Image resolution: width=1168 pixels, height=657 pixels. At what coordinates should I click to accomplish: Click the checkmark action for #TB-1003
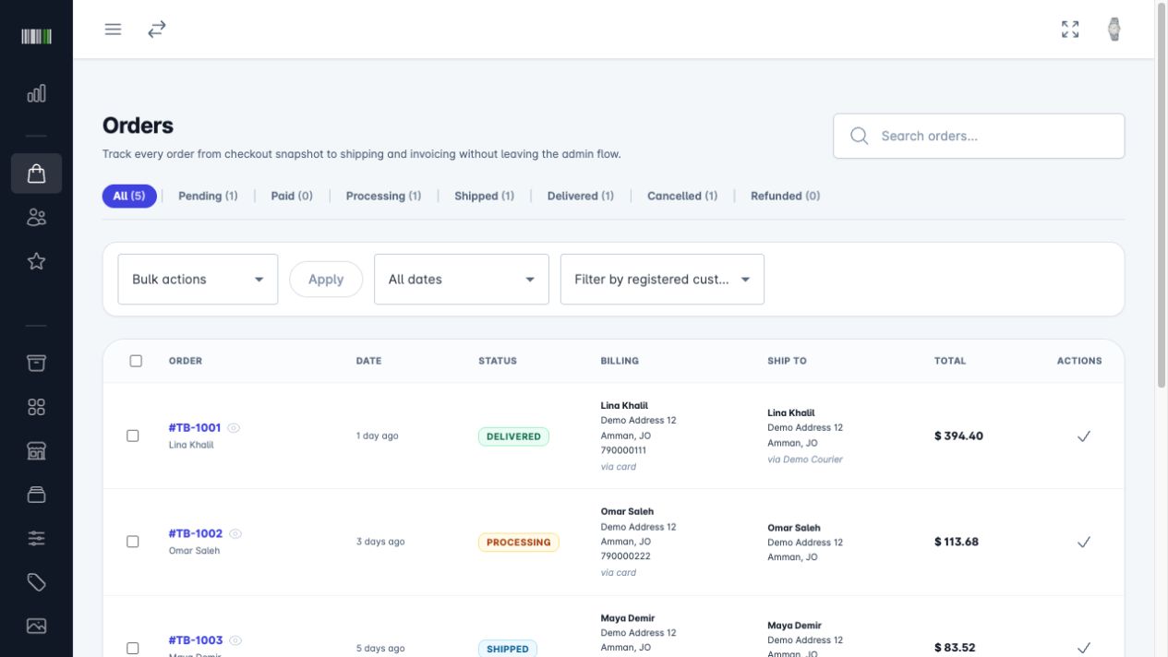coord(1084,648)
